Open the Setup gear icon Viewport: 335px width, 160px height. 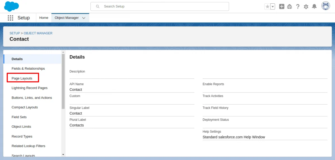click(x=306, y=6)
